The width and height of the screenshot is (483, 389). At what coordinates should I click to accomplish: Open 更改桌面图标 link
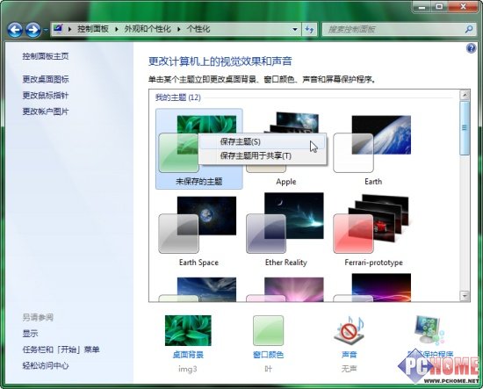click(46, 79)
